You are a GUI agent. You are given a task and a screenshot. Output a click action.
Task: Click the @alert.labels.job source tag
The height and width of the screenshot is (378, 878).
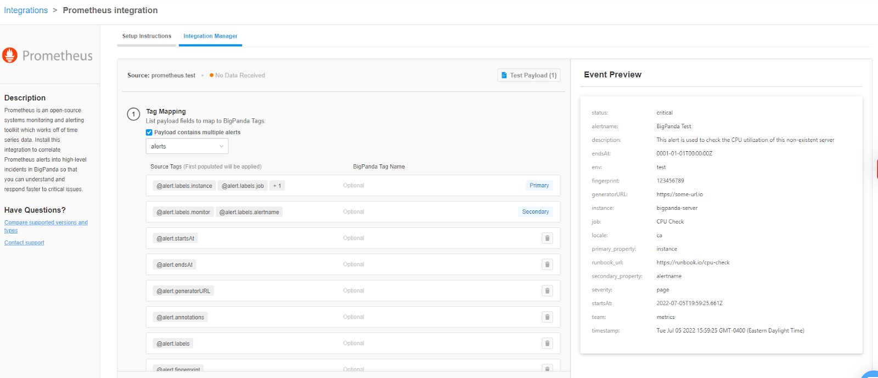(243, 186)
